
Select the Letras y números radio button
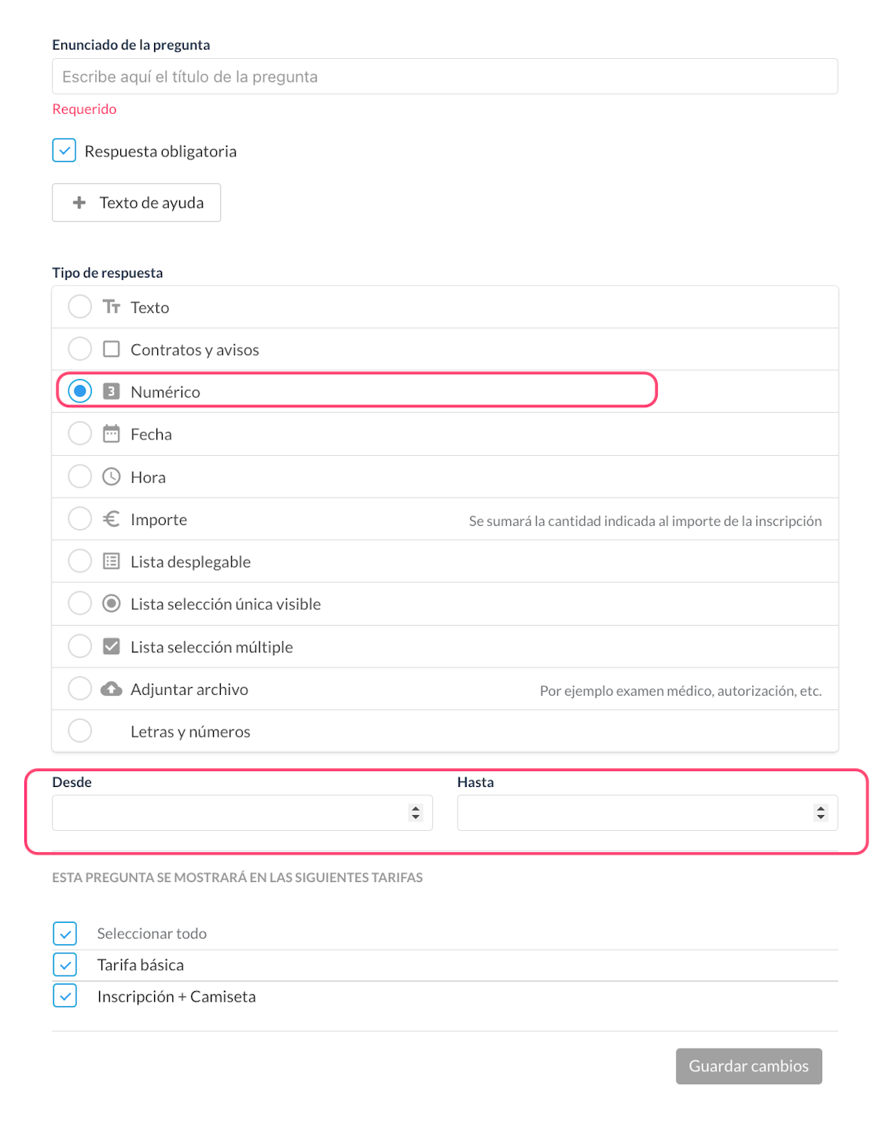(80, 731)
